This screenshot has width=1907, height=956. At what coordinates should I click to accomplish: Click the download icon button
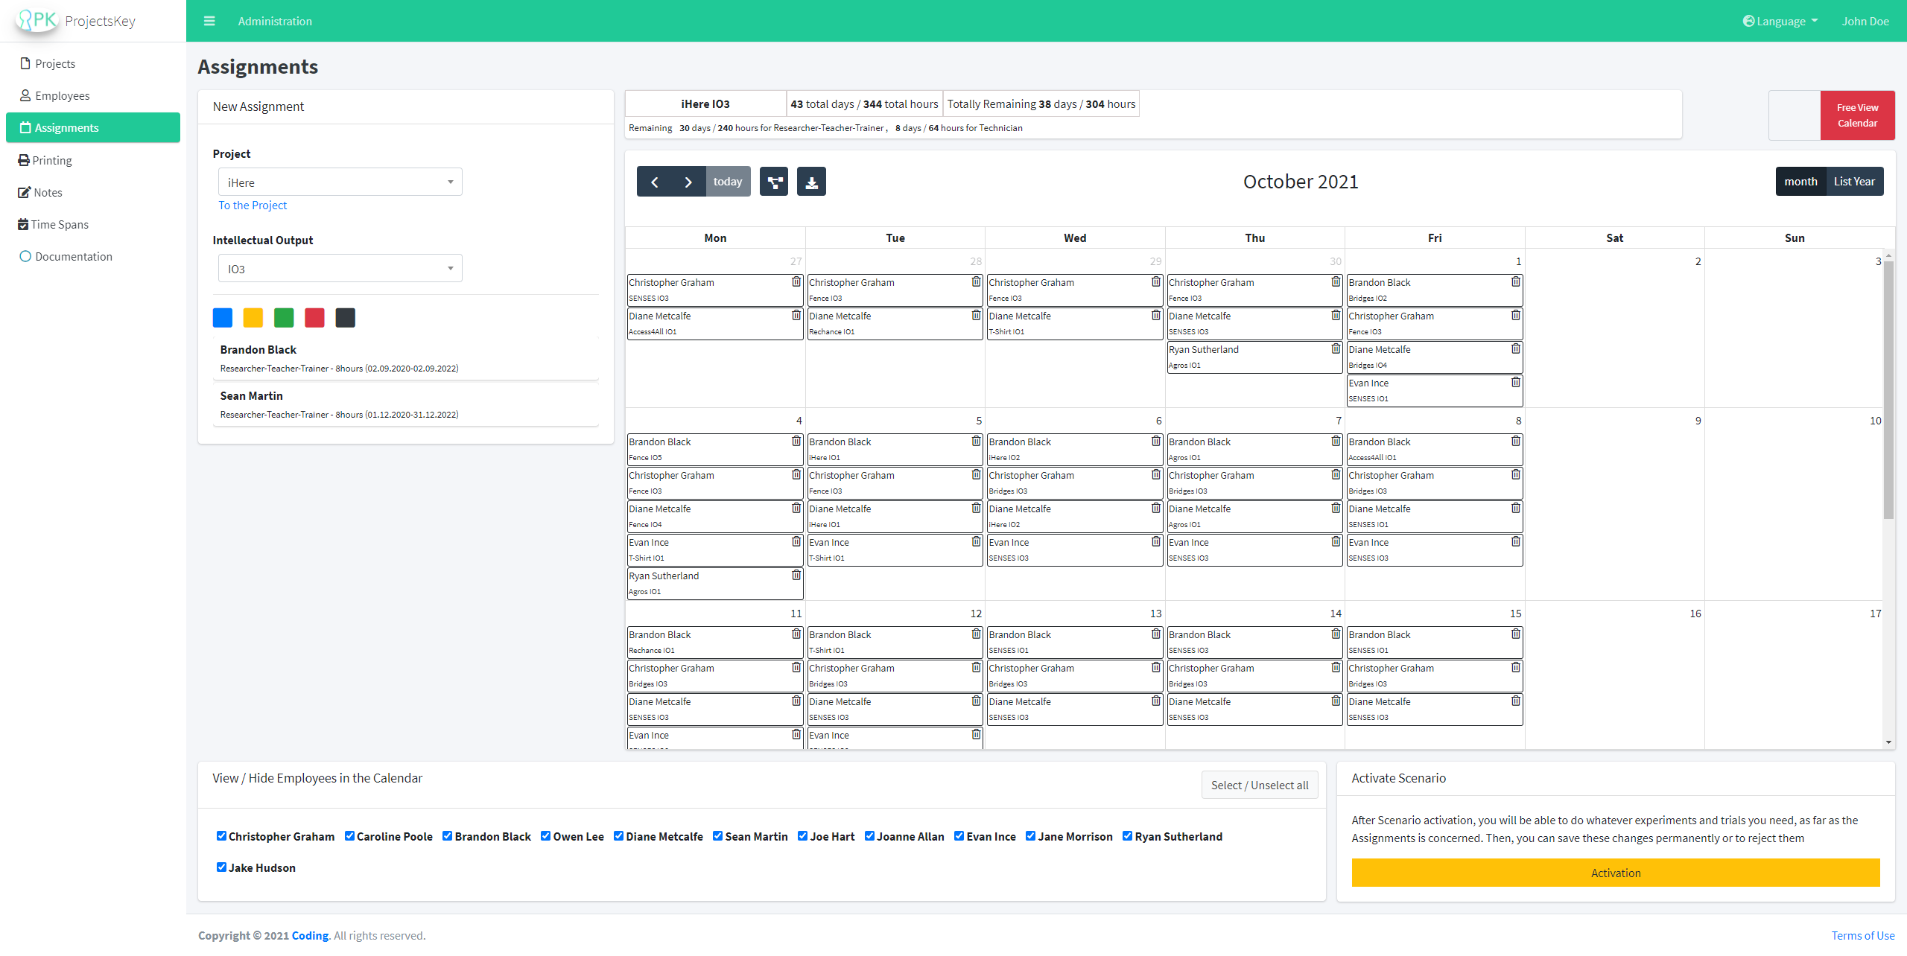[811, 182]
